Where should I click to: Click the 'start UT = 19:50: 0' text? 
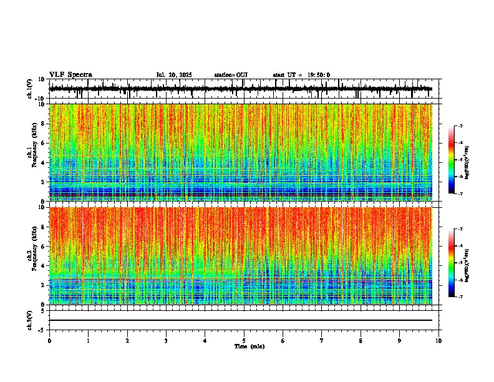(x=301, y=75)
